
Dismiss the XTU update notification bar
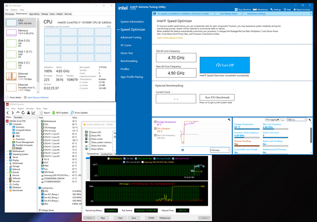tap(311, 13)
